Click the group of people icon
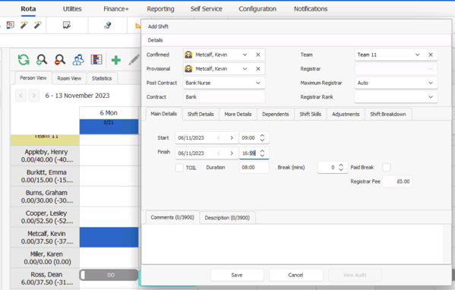Viewport: 455px width, 290px height. pos(78,60)
